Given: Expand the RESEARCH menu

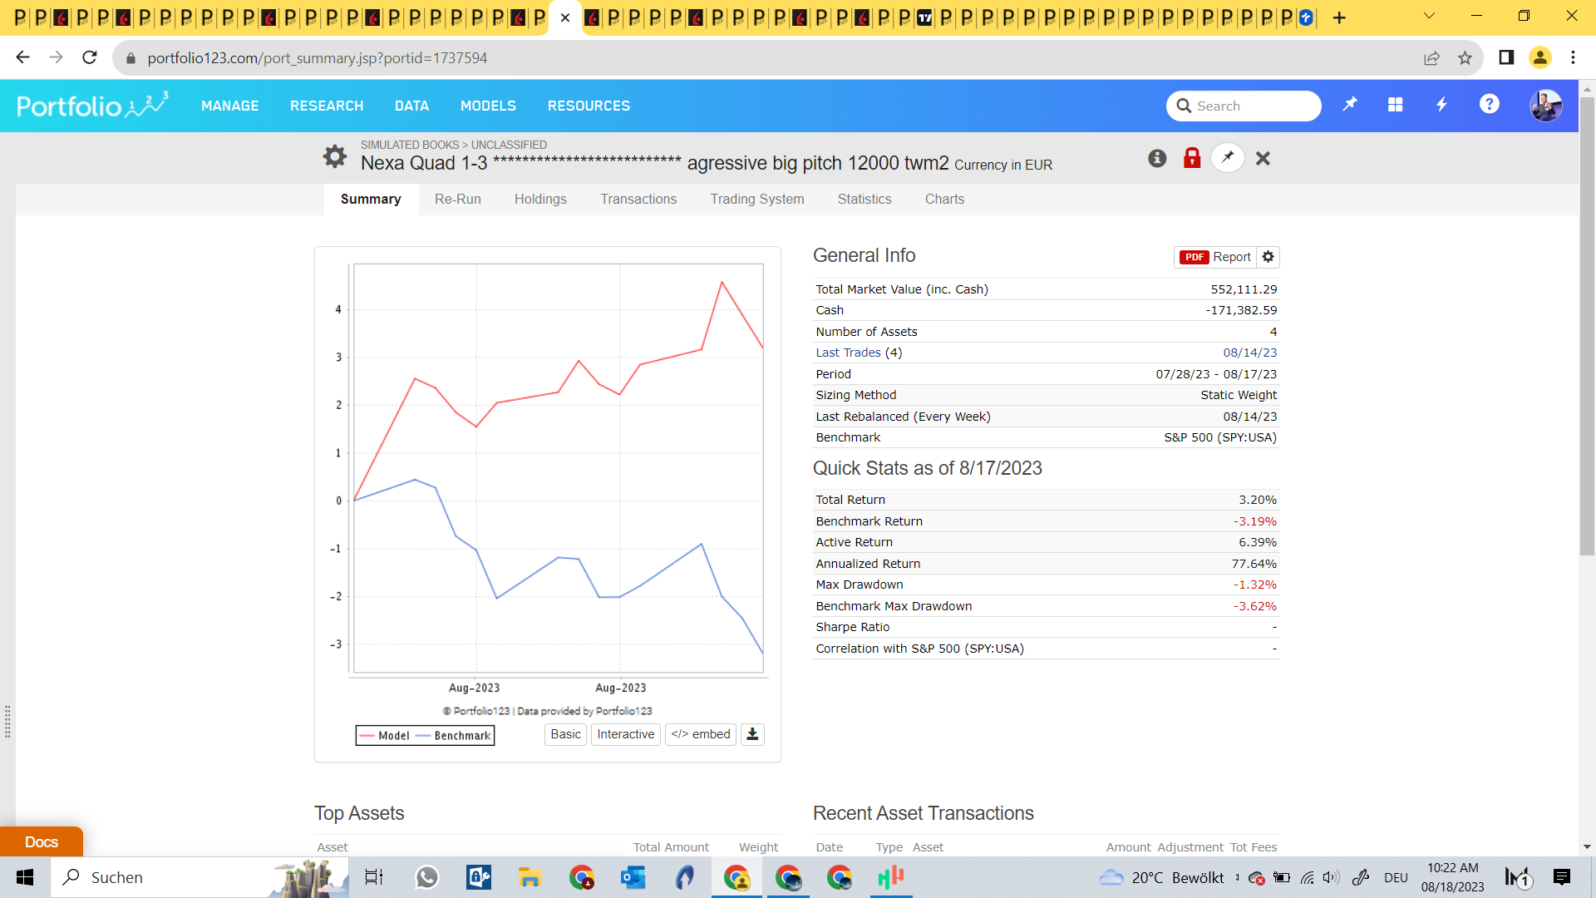Looking at the screenshot, I should [327, 106].
